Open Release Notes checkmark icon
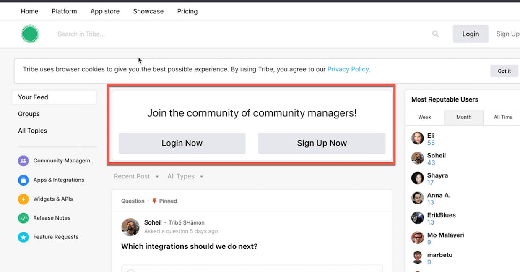Screen dimensions: 520x272 click(x=23, y=218)
